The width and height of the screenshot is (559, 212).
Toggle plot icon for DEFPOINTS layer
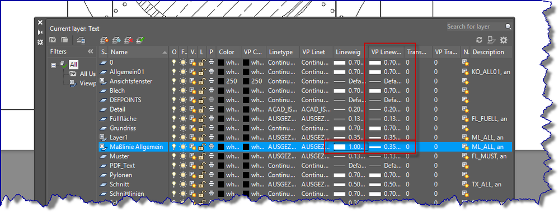tap(212, 100)
